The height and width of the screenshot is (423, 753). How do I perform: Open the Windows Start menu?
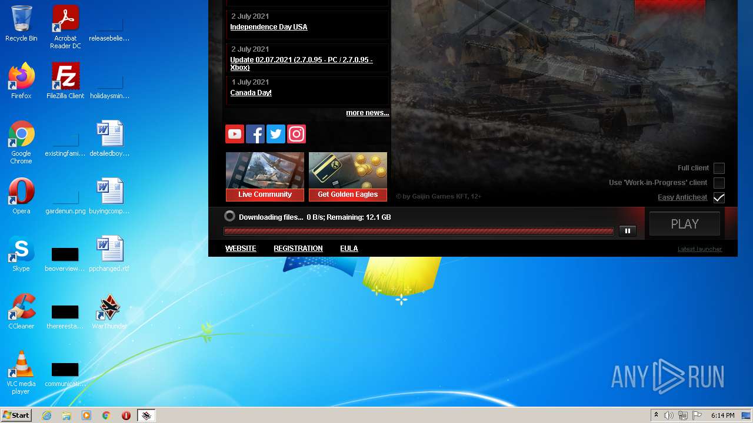point(16,415)
